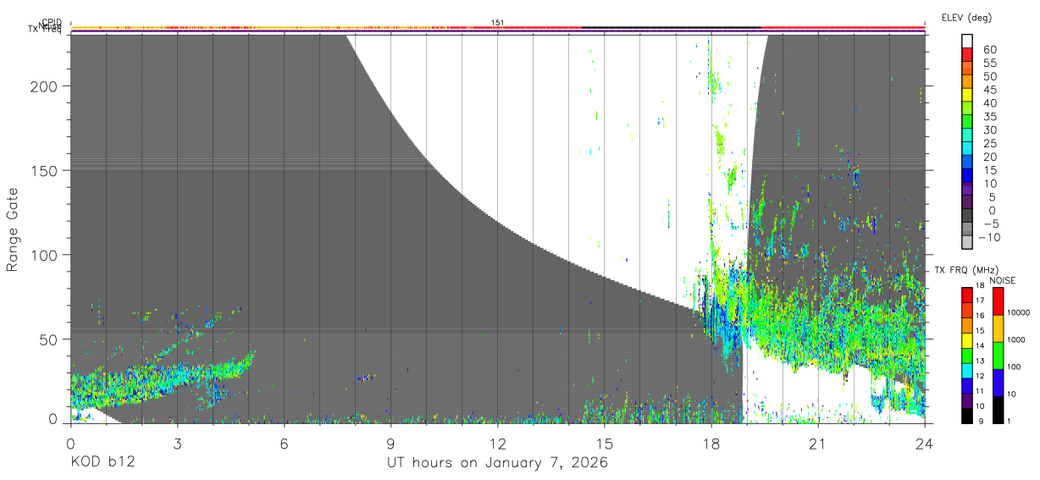The image size is (1040, 480).
Task: Pick the blue segment of the NOISE color bar
Action: (x=998, y=382)
